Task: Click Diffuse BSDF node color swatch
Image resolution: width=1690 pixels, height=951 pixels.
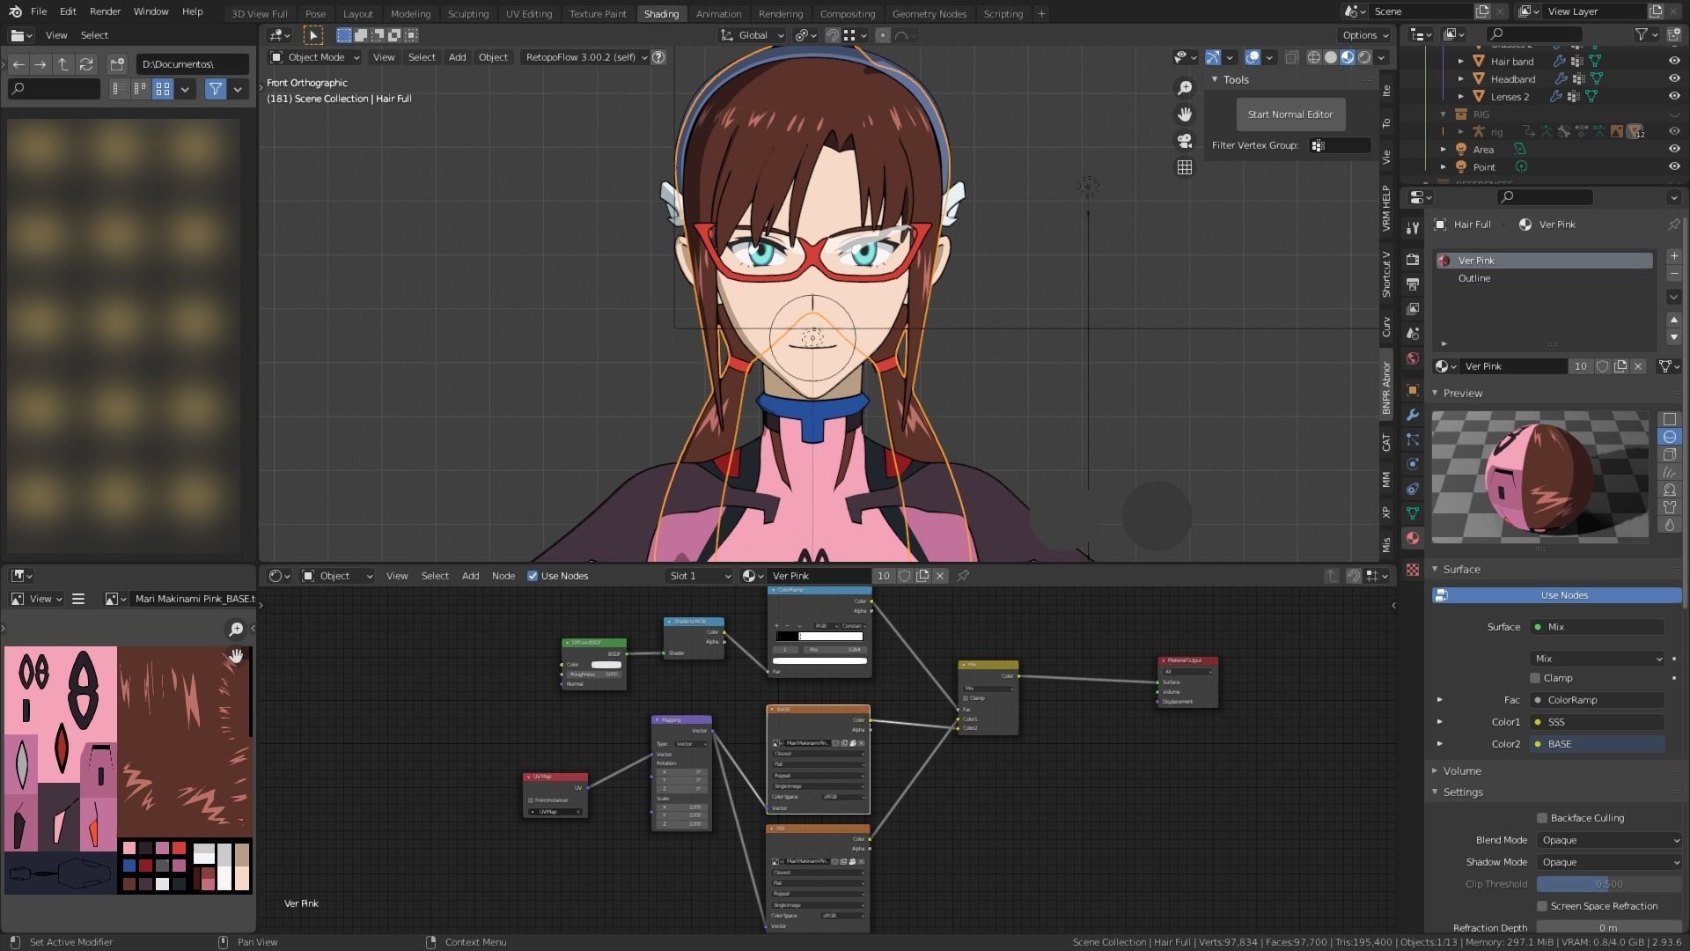Action: [606, 665]
